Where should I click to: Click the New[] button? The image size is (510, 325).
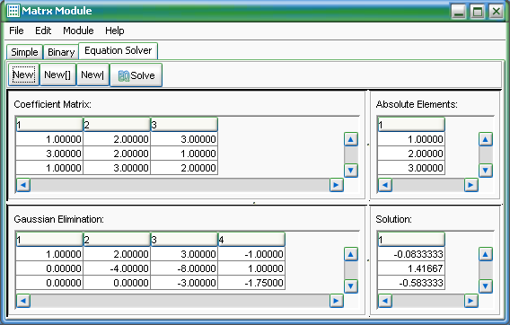click(x=57, y=75)
